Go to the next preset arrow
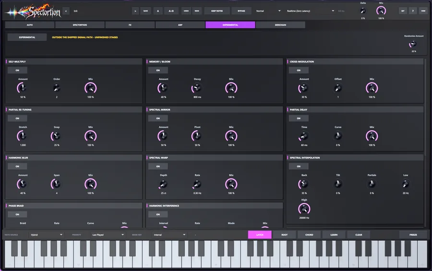 135,11
